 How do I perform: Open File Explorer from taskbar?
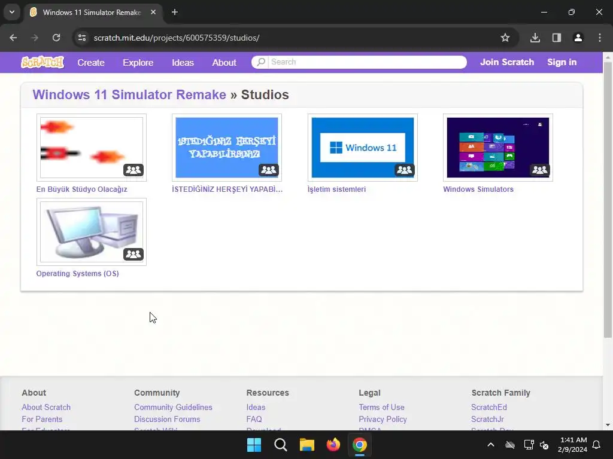307,445
